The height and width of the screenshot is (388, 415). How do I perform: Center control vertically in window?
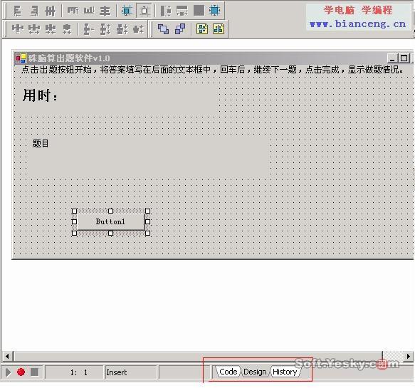point(219,29)
